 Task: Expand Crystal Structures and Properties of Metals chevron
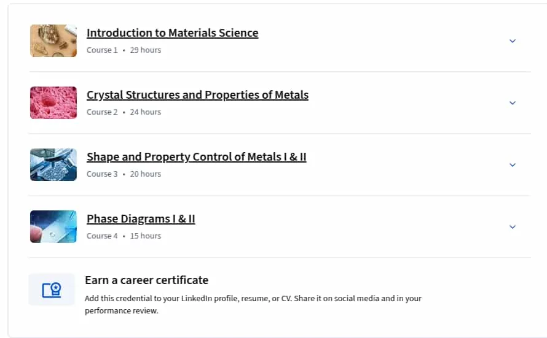coord(512,103)
